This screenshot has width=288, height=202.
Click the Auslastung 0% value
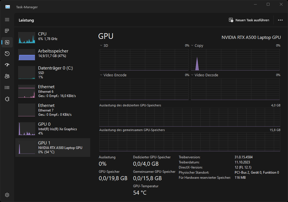click(103, 164)
